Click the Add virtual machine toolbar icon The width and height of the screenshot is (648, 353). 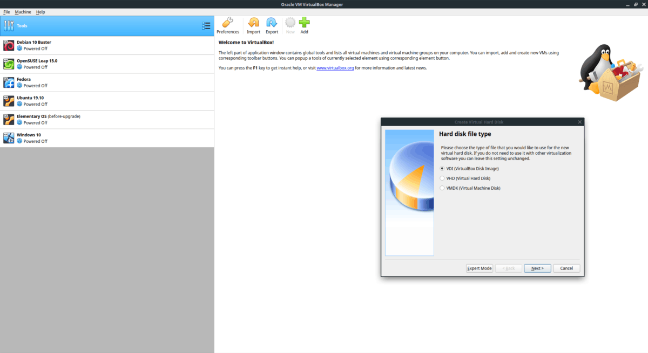(x=304, y=24)
